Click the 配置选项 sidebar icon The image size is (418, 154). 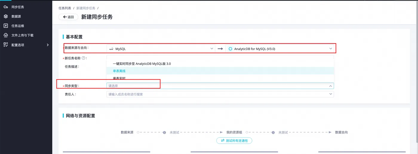pyautogui.click(x=6, y=45)
